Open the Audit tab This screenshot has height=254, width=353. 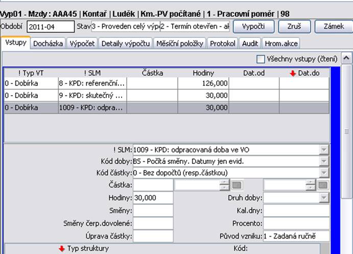pyautogui.click(x=250, y=44)
